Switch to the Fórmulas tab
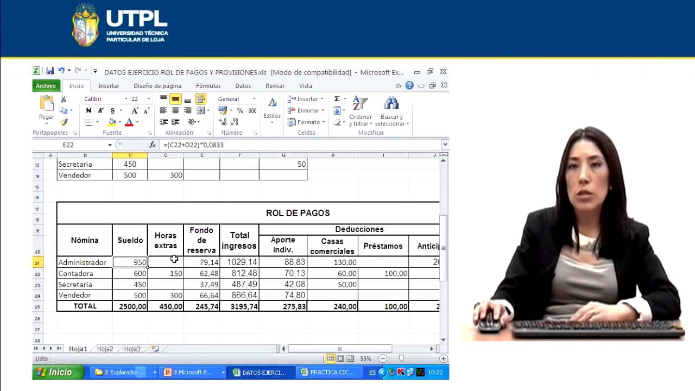Screen dimensions: 695x391 pos(208,86)
